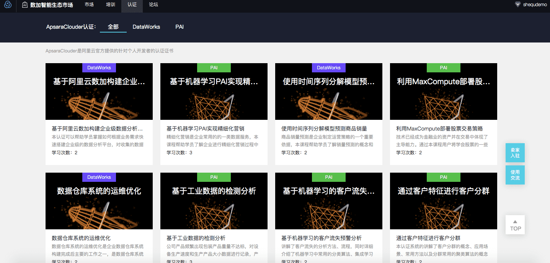Click PAI badge on 基于工业数据的检测分析 card
This screenshot has height=263, width=550.
(214, 177)
